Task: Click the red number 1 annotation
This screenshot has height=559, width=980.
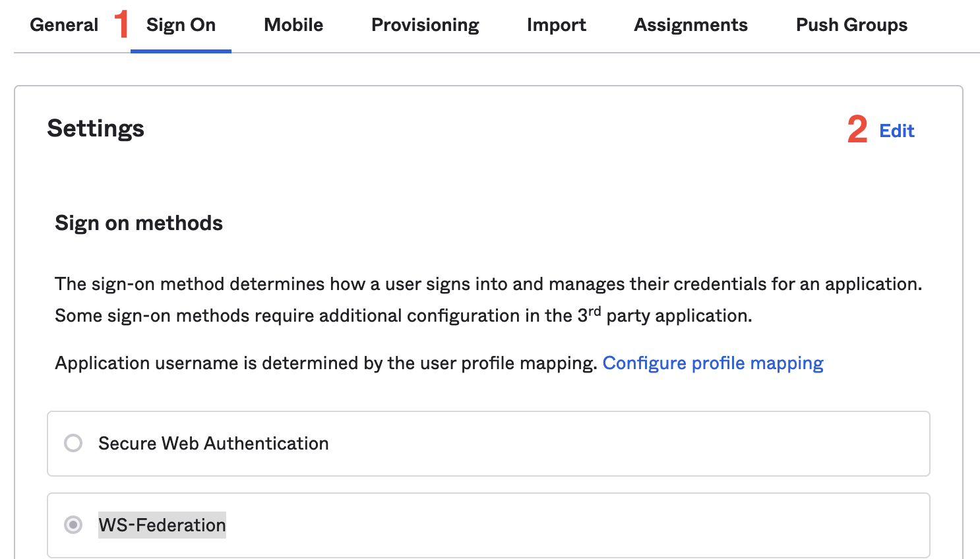Action: pyautogui.click(x=121, y=24)
